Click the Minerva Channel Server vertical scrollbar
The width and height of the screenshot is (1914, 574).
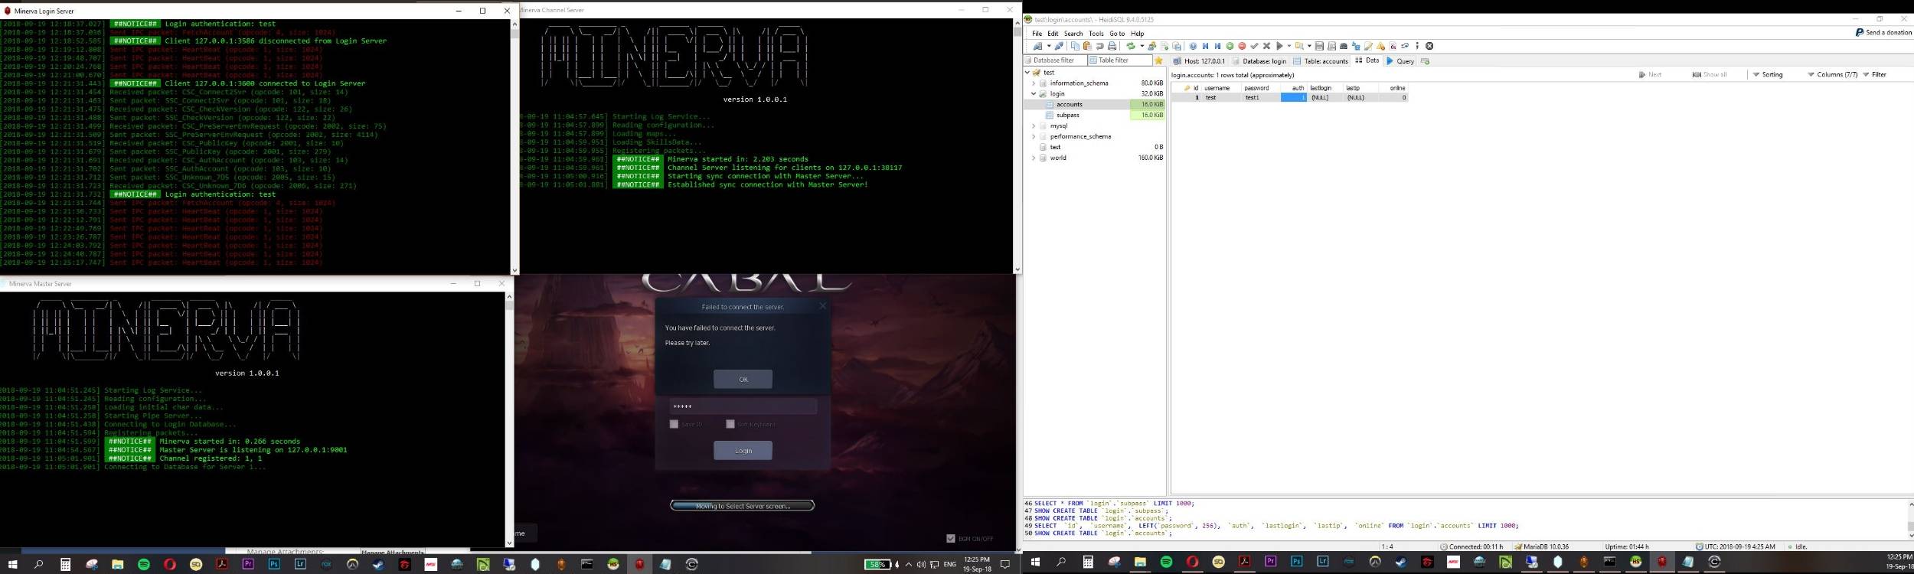[x=1017, y=147]
